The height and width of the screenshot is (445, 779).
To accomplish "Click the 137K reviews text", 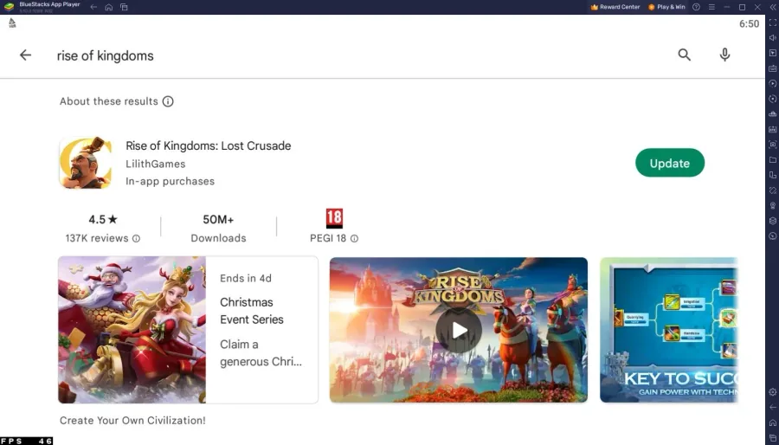I will pos(97,238).
